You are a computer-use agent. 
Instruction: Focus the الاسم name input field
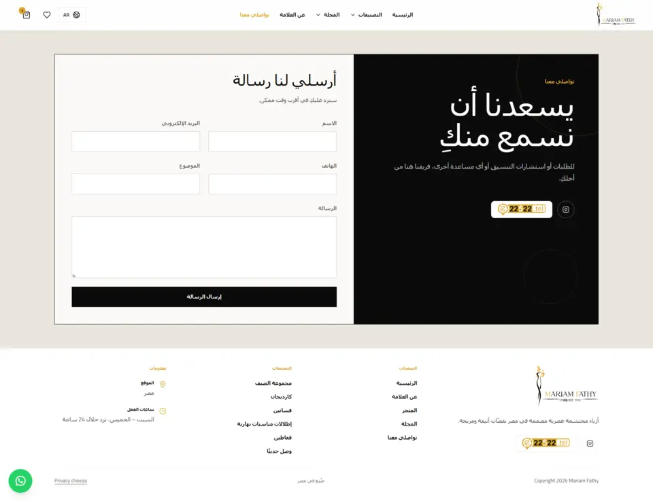(272, 141)
